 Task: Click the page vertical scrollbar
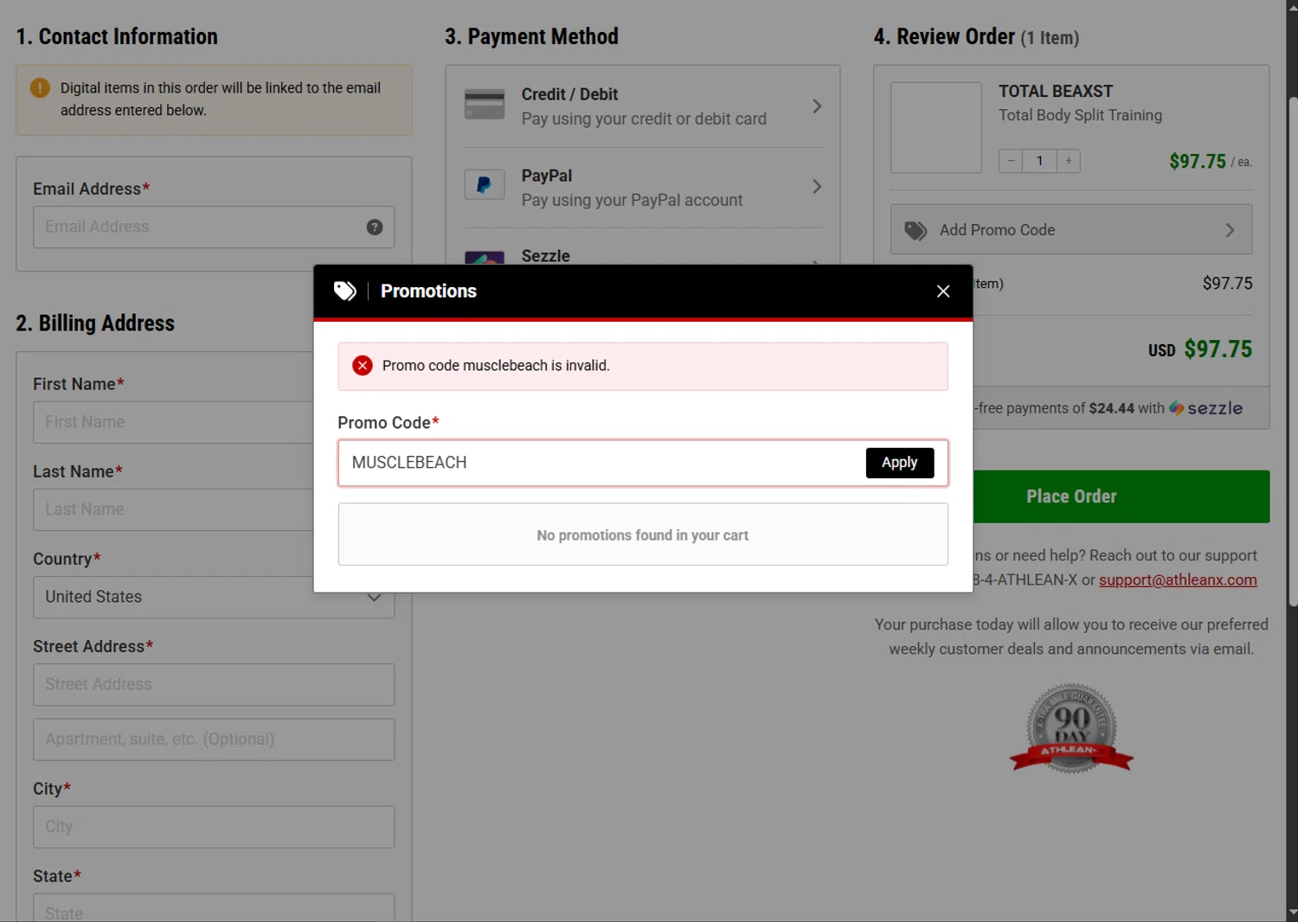coord(1292,350)
